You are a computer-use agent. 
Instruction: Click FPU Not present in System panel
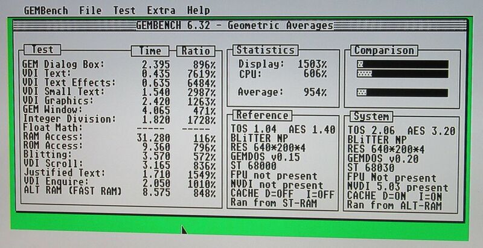click(392, 177)
